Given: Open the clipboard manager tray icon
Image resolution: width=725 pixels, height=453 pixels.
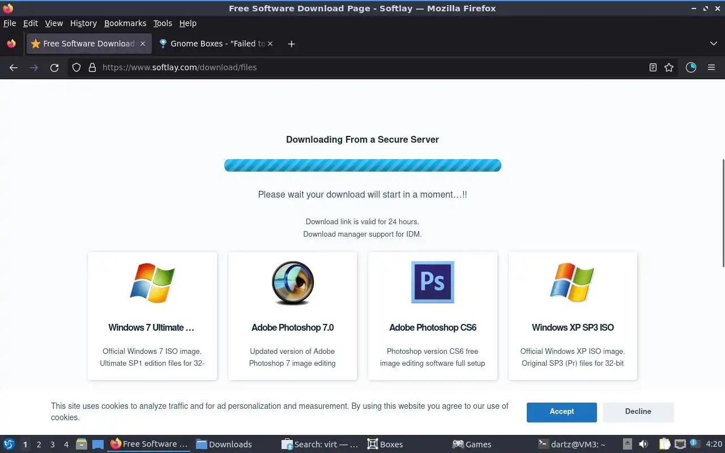Looking at the screenshot, I should click(664, 445).
